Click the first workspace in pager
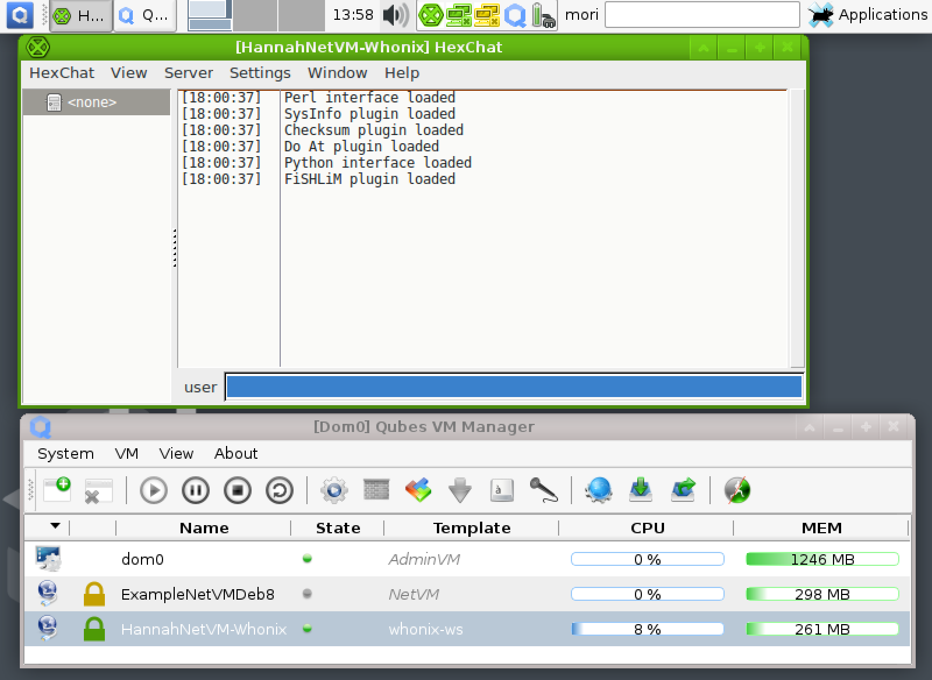932x680 pixels. click(210, 16)
